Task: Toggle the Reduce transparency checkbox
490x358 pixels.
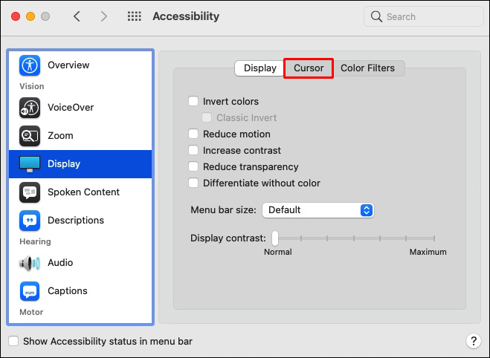Action: [194, 167]
